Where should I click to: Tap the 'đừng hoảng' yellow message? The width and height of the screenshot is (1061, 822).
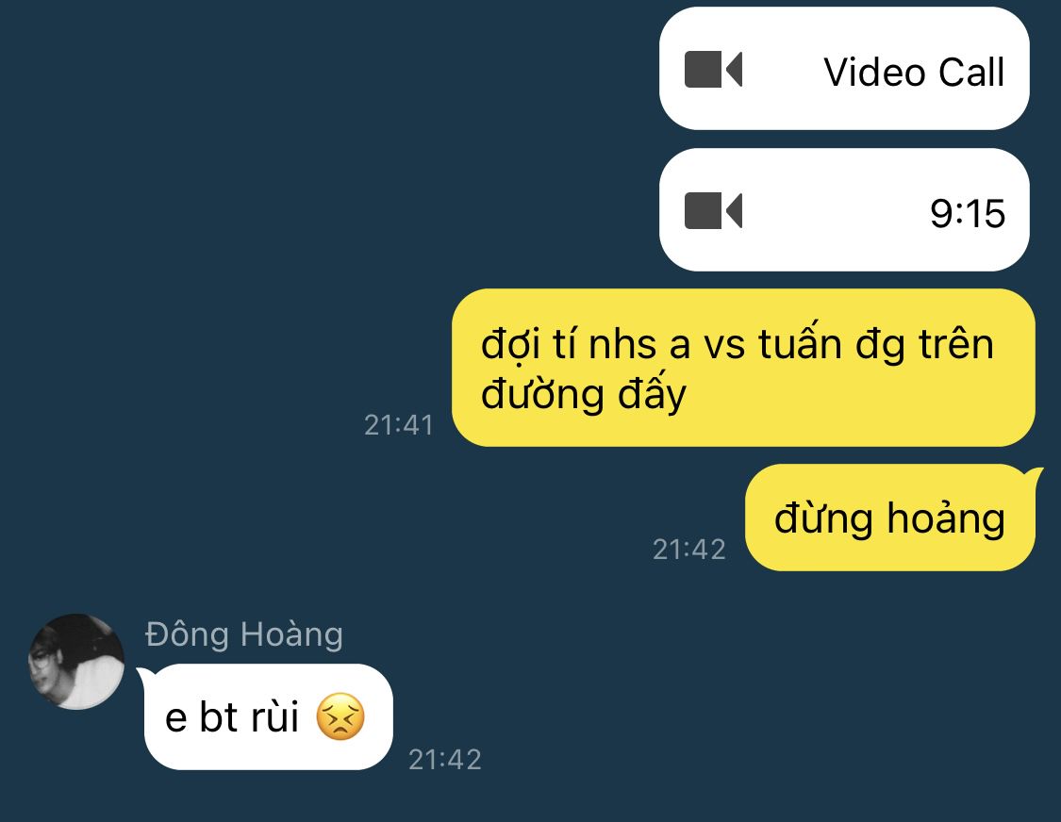[x=889, y=518]
